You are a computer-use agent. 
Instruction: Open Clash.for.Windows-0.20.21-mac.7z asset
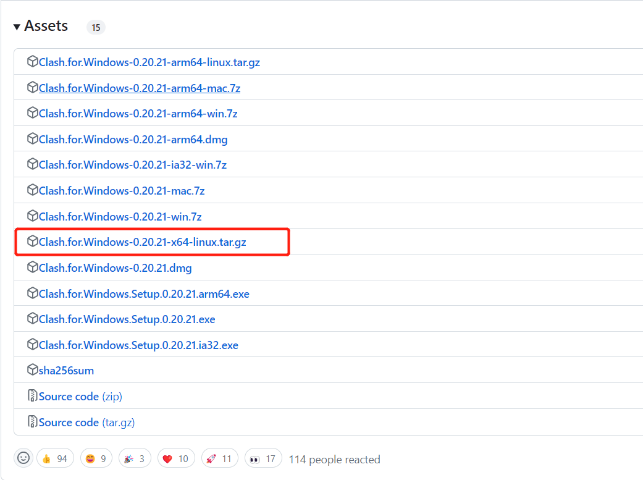point(122,191)
